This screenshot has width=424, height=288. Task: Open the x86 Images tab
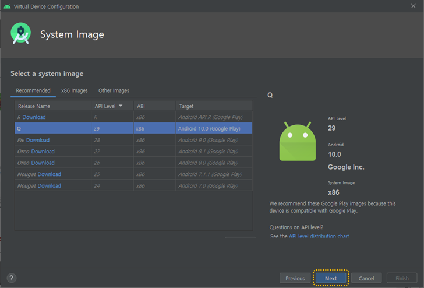[x=75, y=90]
